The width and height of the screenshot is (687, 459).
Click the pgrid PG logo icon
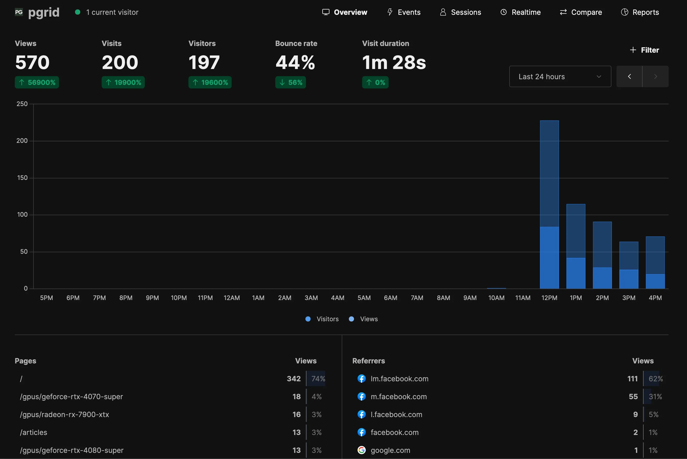pos(19,12)
